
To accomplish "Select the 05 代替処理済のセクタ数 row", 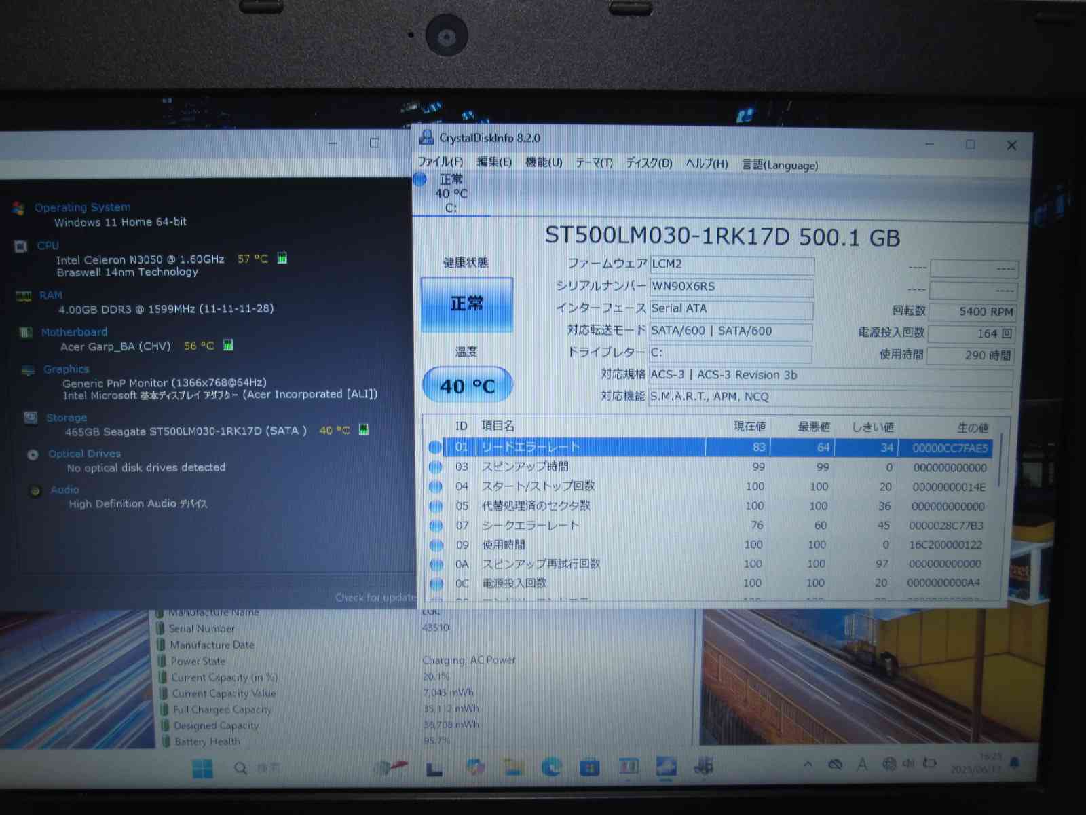I will pyautogui.click(x=535, y=506).
